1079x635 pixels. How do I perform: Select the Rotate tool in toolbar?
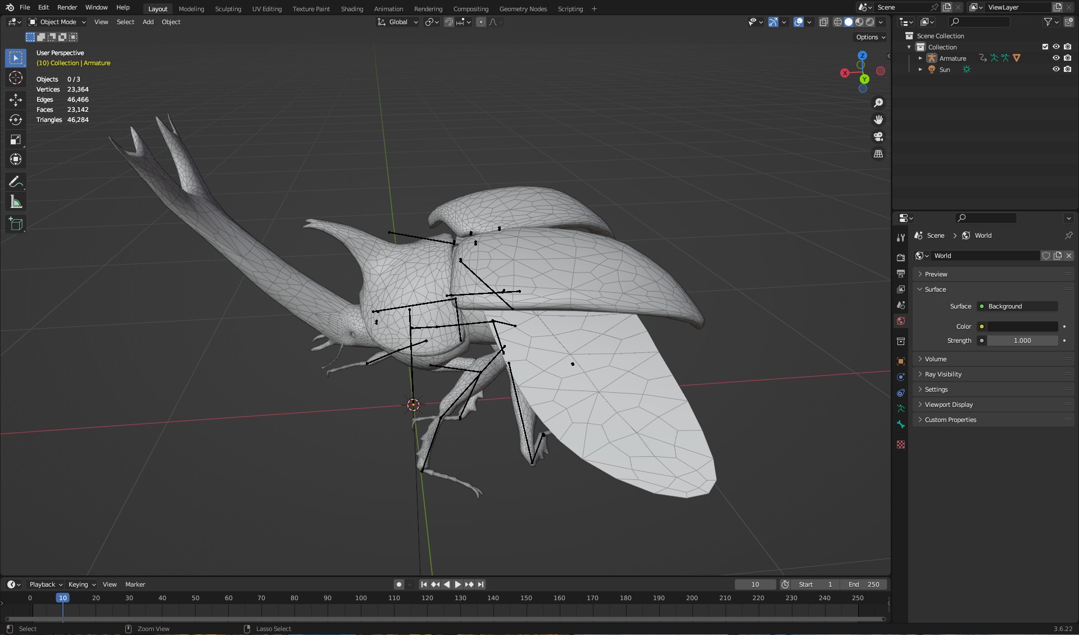(x=16, y=120)
